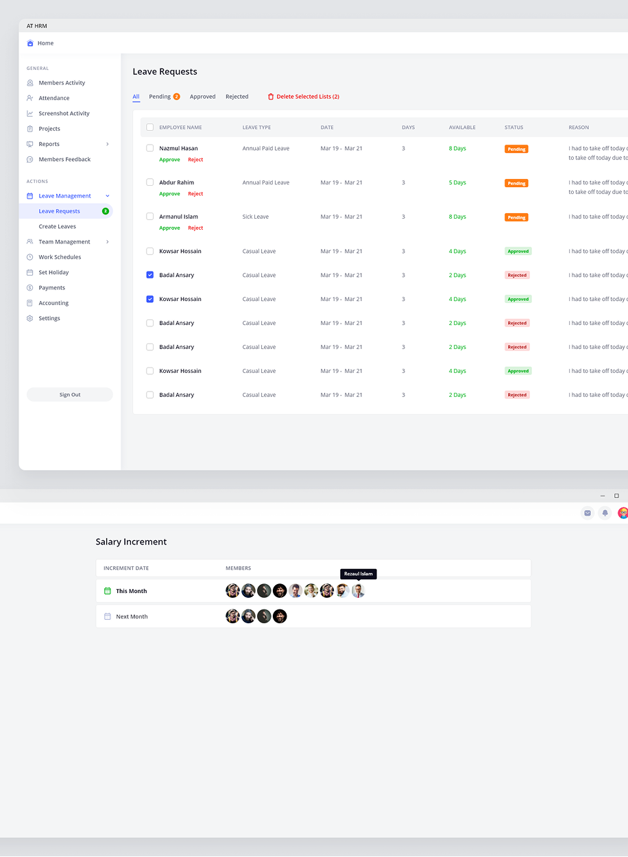Click the Projects clipboard icon
This screenshot has height=857, width=628.
pos(30,129)
